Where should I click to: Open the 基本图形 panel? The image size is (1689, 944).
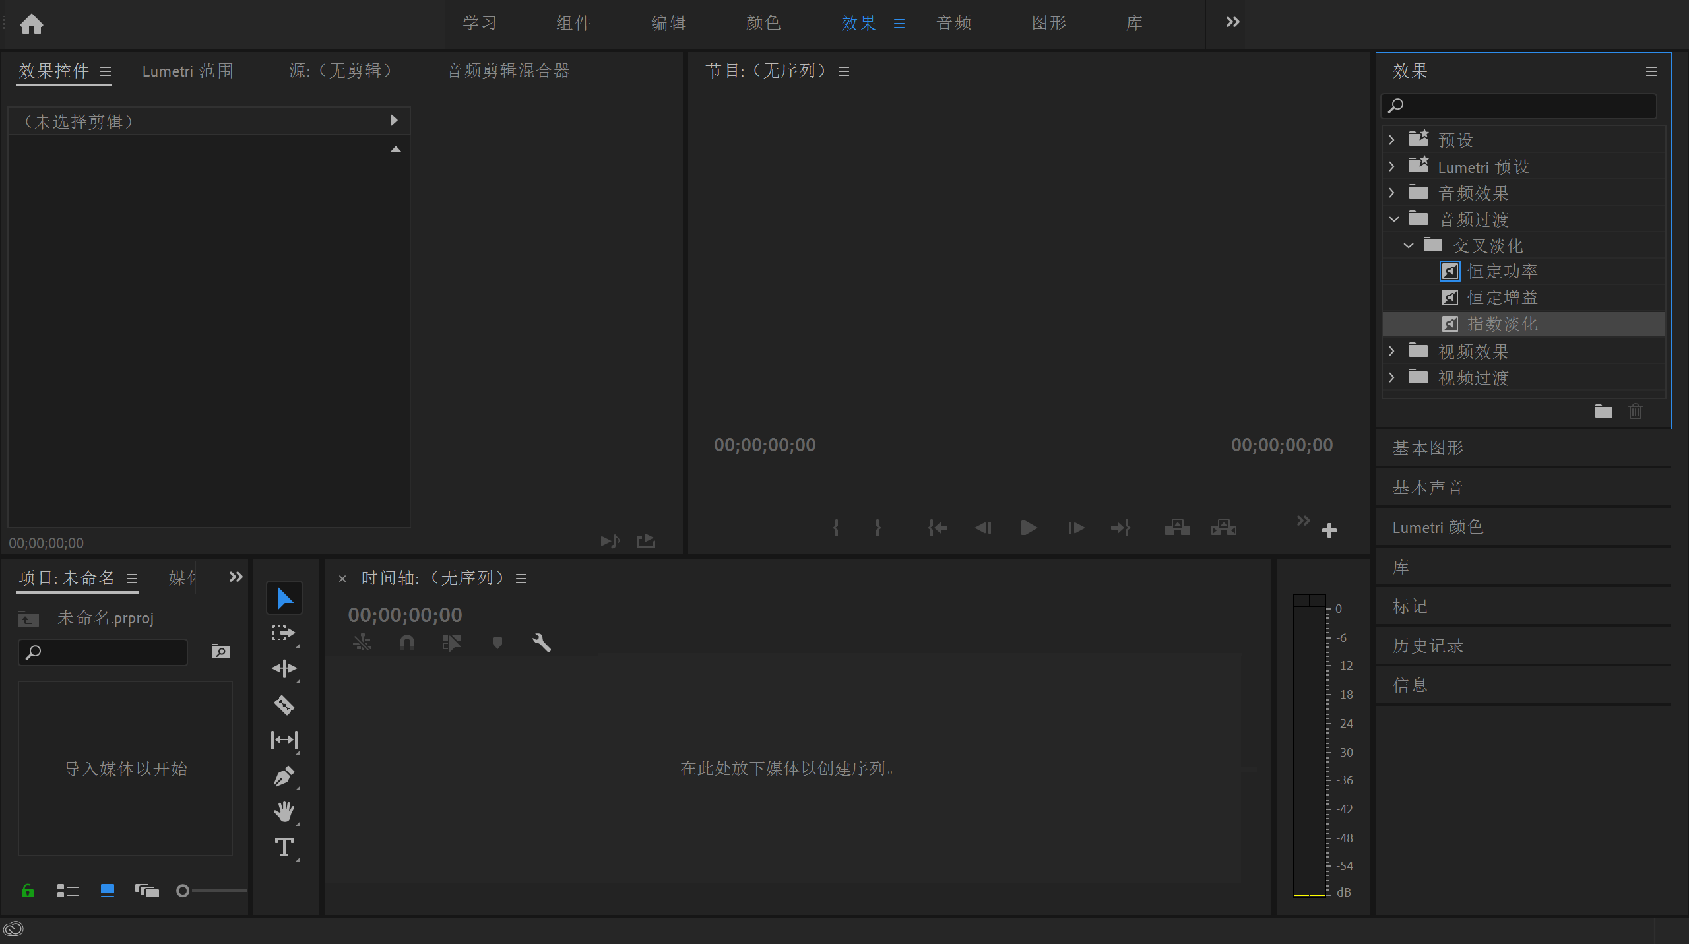point(1428,448)
